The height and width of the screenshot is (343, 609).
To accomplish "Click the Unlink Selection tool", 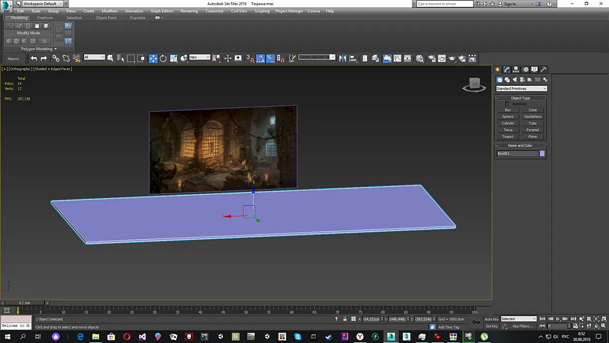I will [66, 58].
